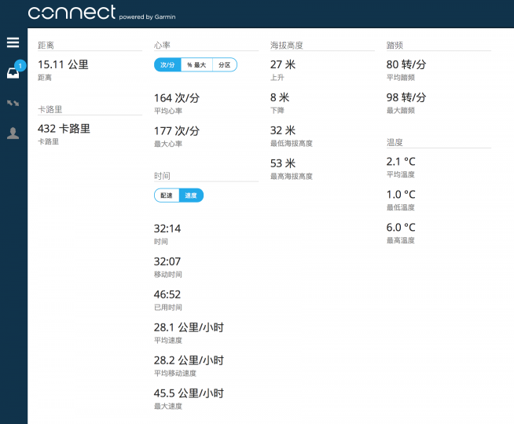Click the 177 次/分 max heart rate
Screen dimensions: 514x424
tap(177, 131)
